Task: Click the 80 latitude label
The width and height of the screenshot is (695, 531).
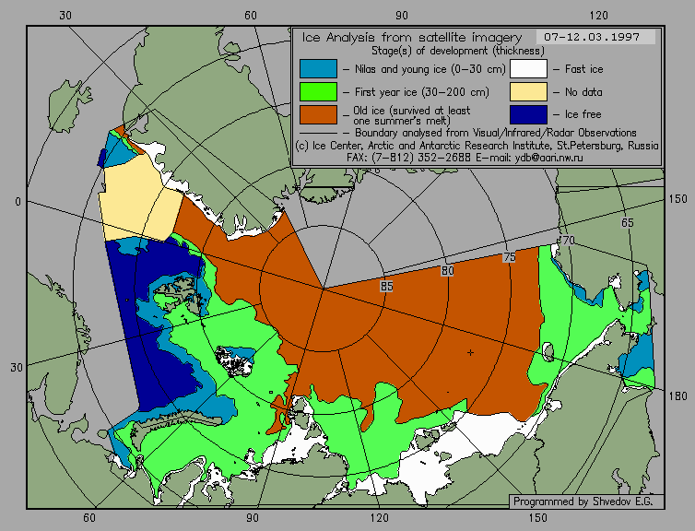Action: [447, 271]
